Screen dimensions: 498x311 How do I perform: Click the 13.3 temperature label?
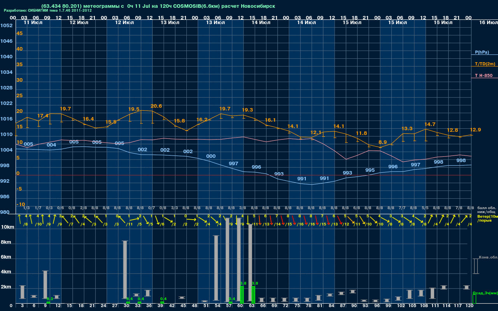(x=407, y=129)
